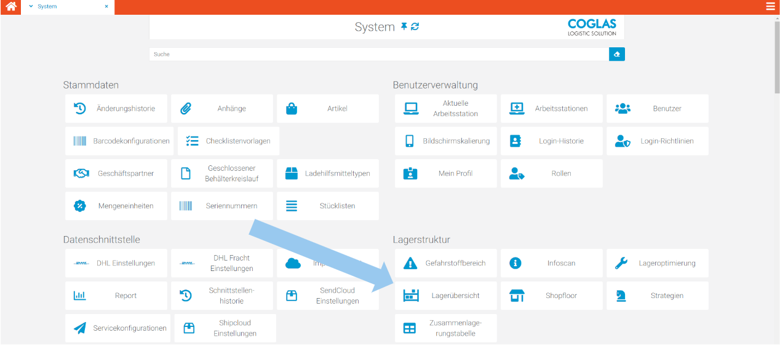Click the vertical page scrollbar
780x346 pixels.
(x=776, y=55)
